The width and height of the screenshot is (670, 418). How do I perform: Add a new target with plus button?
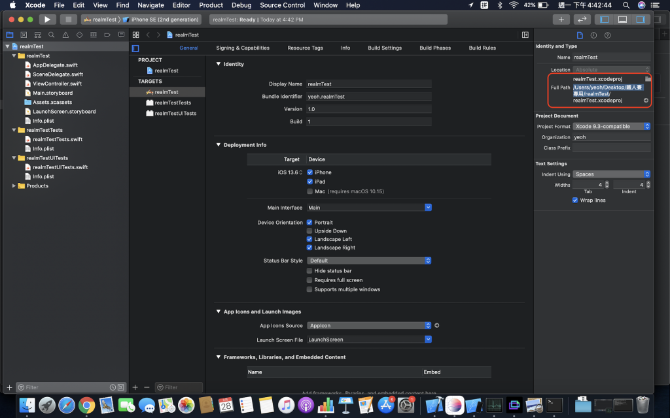point(135,387)
